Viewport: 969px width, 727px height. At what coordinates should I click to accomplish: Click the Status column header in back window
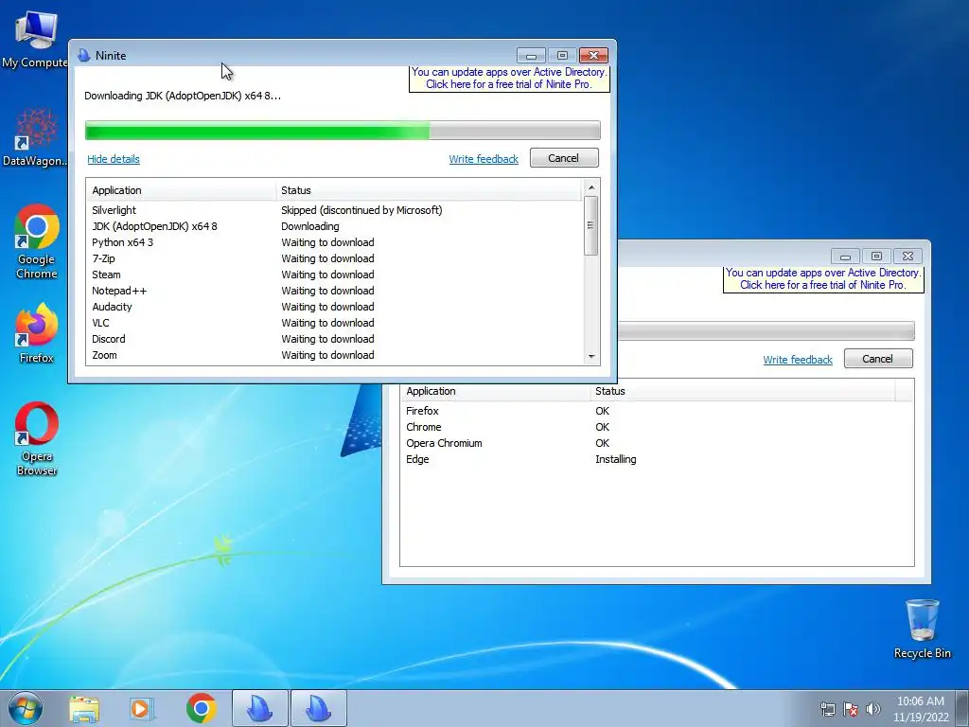click(742, 391)
